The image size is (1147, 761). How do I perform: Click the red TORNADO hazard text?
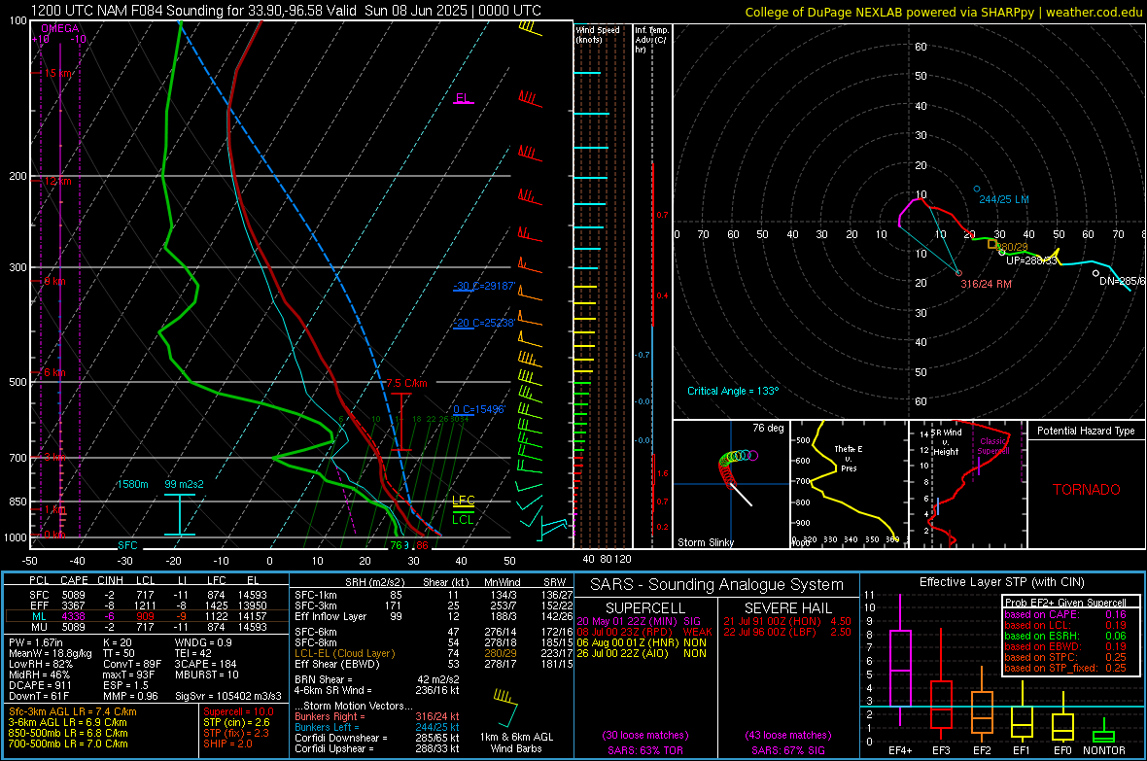coord(1087,490)
